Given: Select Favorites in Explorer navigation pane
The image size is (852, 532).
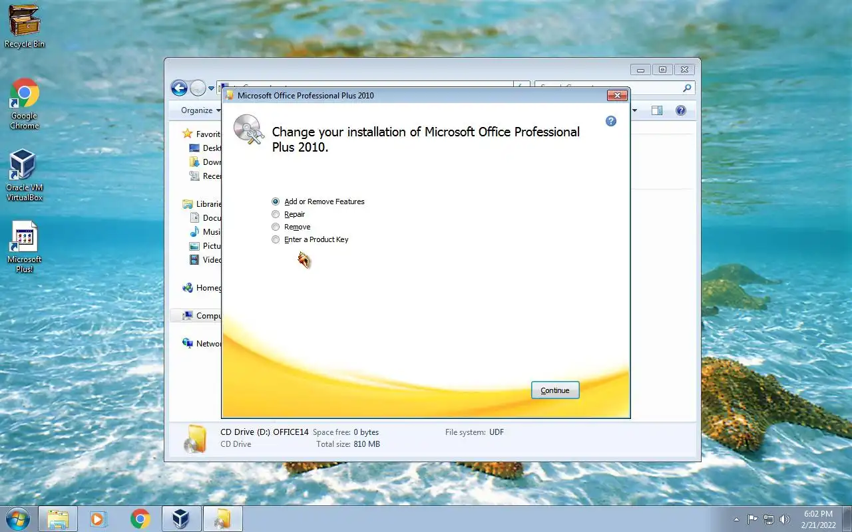Looking at the screenshot, I should tap(201, 134).
